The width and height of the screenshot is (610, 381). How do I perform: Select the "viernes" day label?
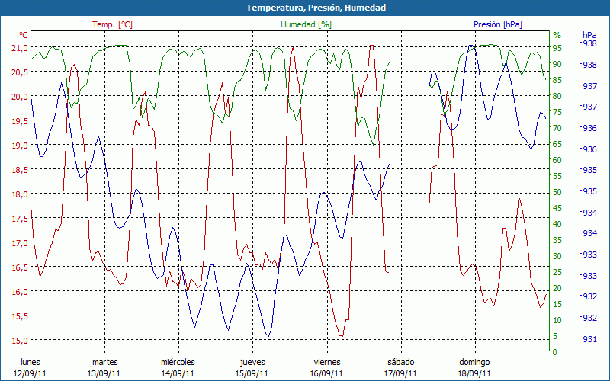click(326, 362)
